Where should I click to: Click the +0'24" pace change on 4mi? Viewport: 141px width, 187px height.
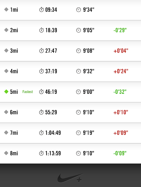tap(121, 71)
